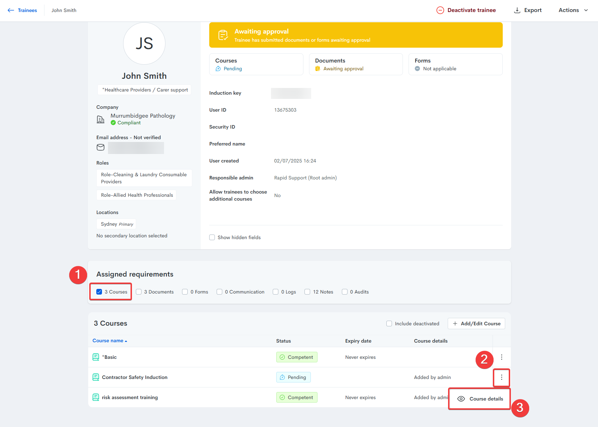Open the Contractor Safety Induction three-dot menu

501,378
